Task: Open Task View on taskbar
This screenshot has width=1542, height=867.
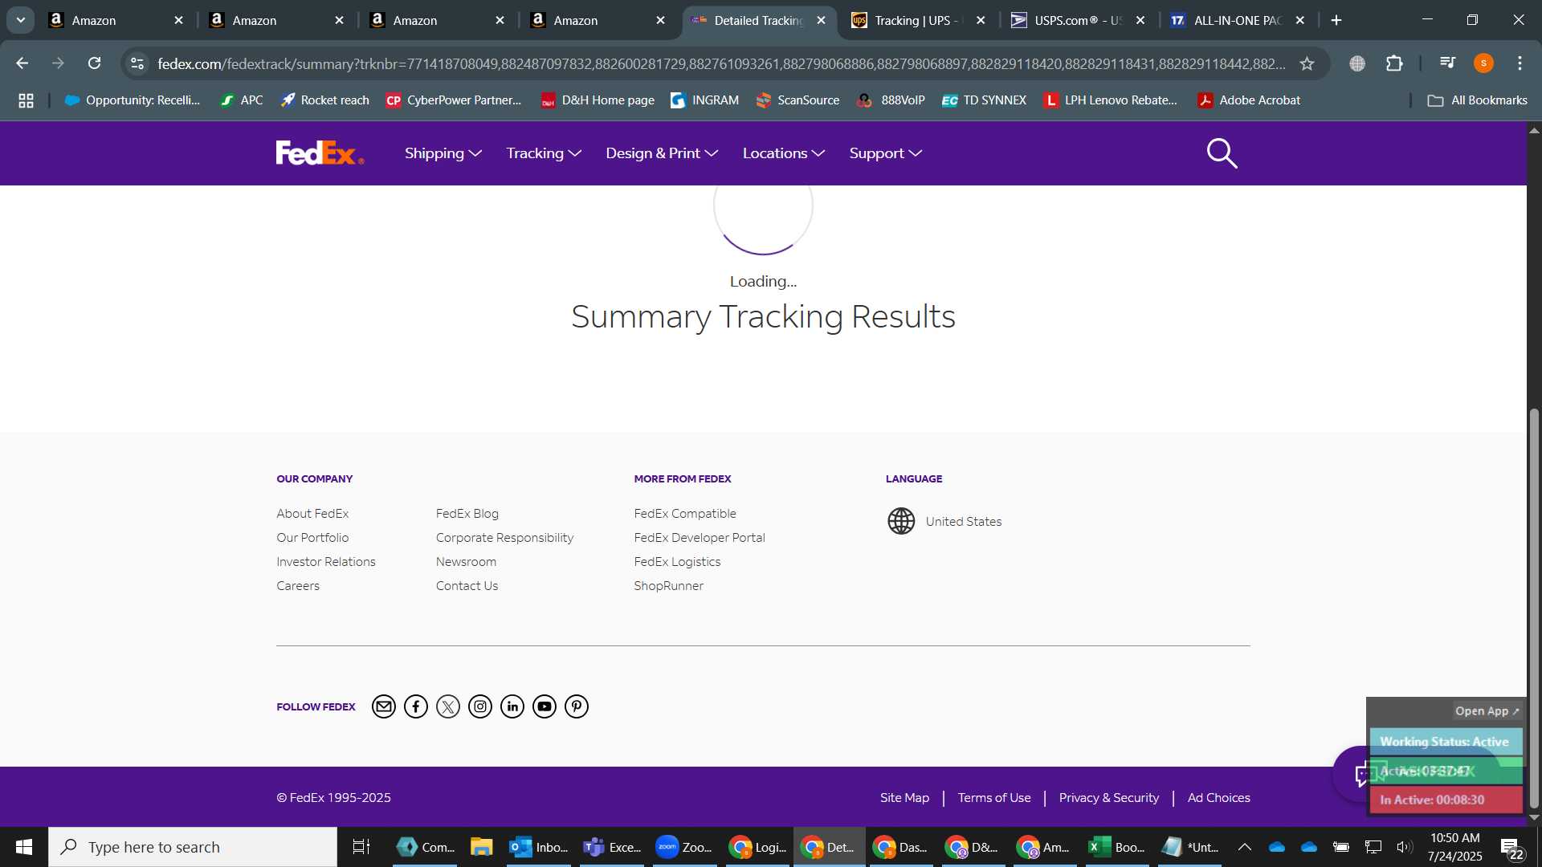Action: click(361, 847)
